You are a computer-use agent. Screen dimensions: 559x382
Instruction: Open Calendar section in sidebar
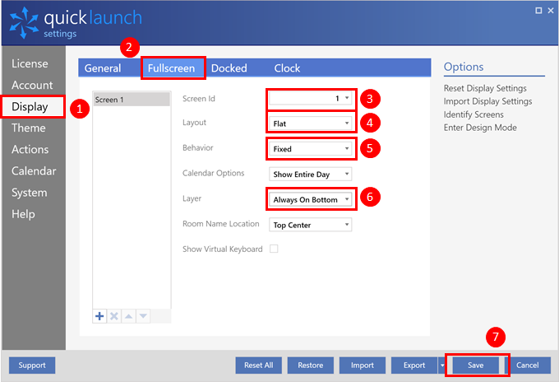[x=34, y=170]
